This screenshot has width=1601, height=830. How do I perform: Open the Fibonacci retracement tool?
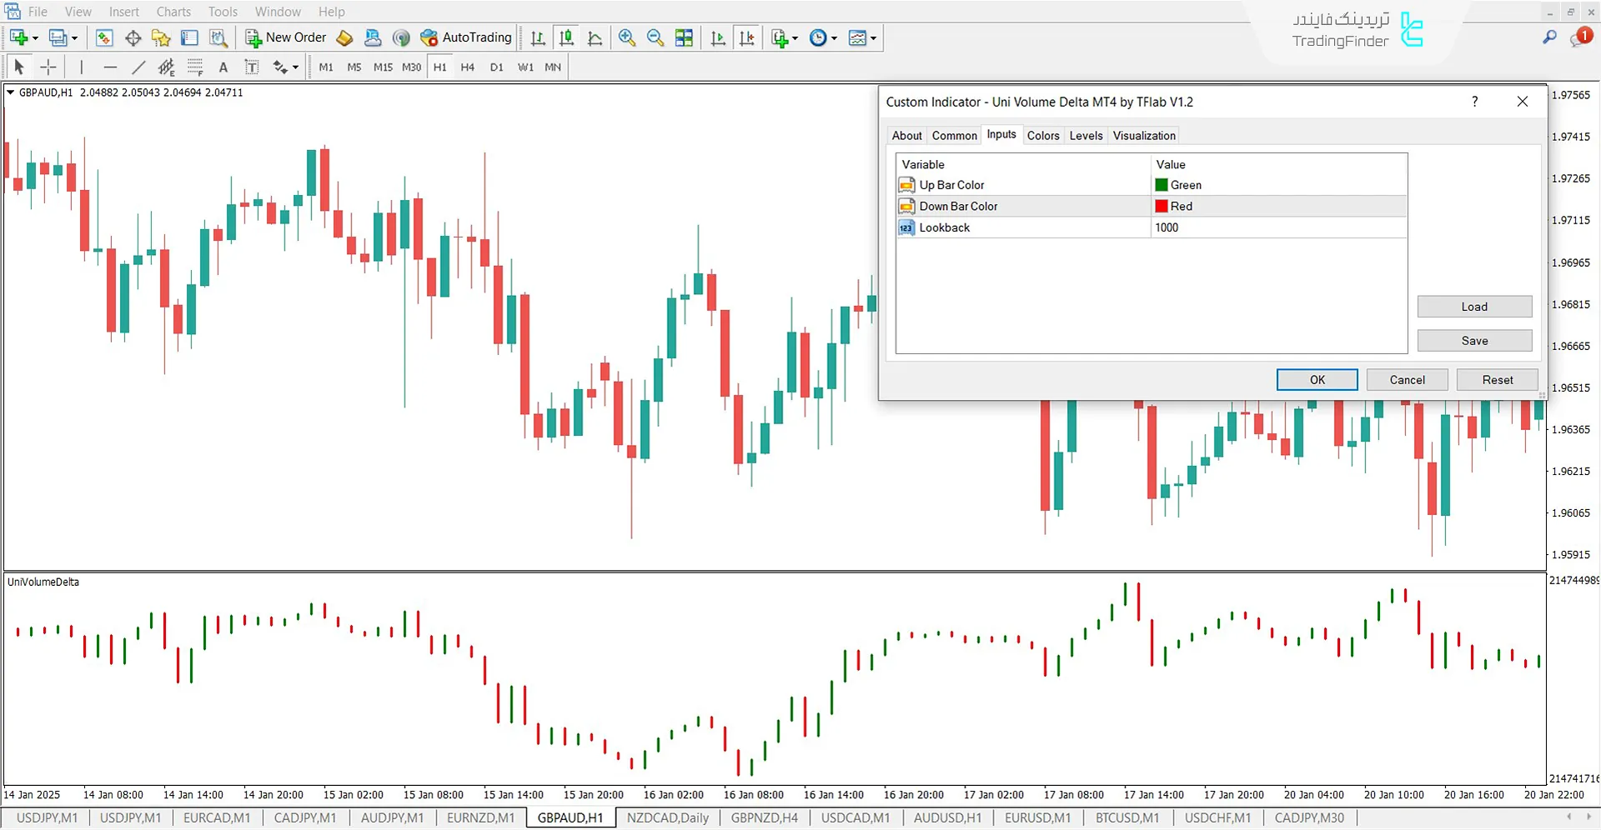pyautogui.click(x=195, y=67)
